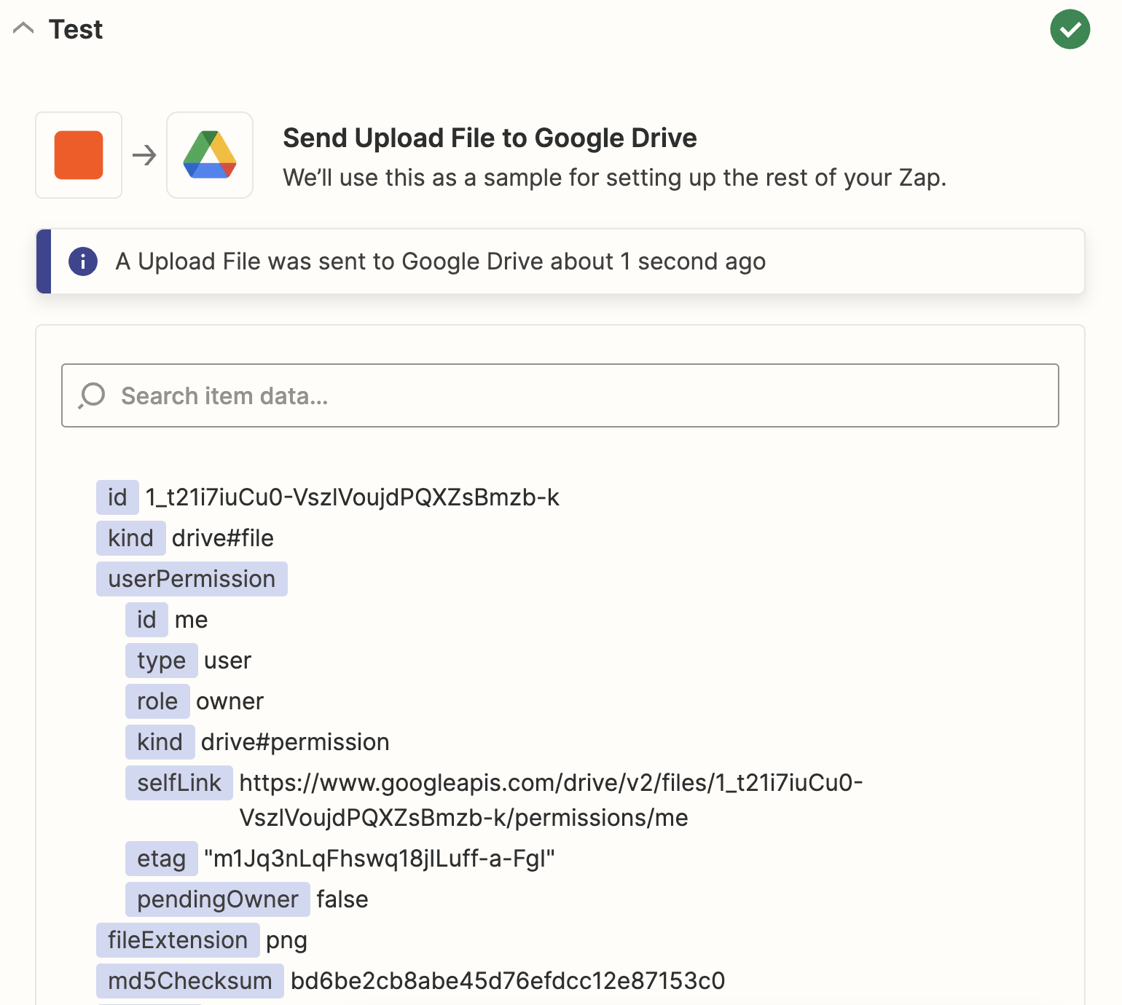
Task: Click the orange trigger app icon
Action: 79,155
